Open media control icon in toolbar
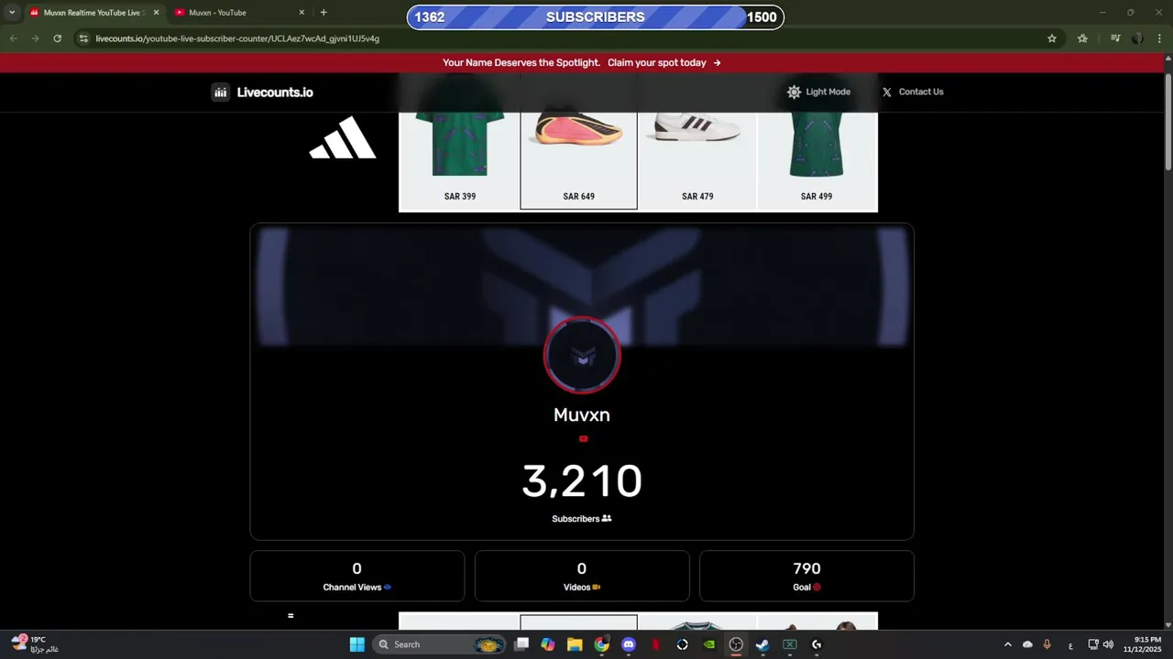 1115,38
